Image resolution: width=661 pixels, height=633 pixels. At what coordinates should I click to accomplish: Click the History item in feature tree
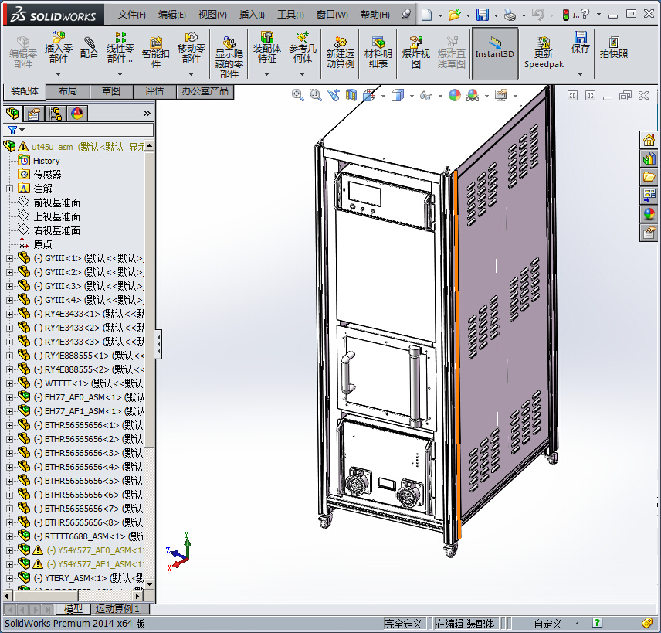pos(46,161)
